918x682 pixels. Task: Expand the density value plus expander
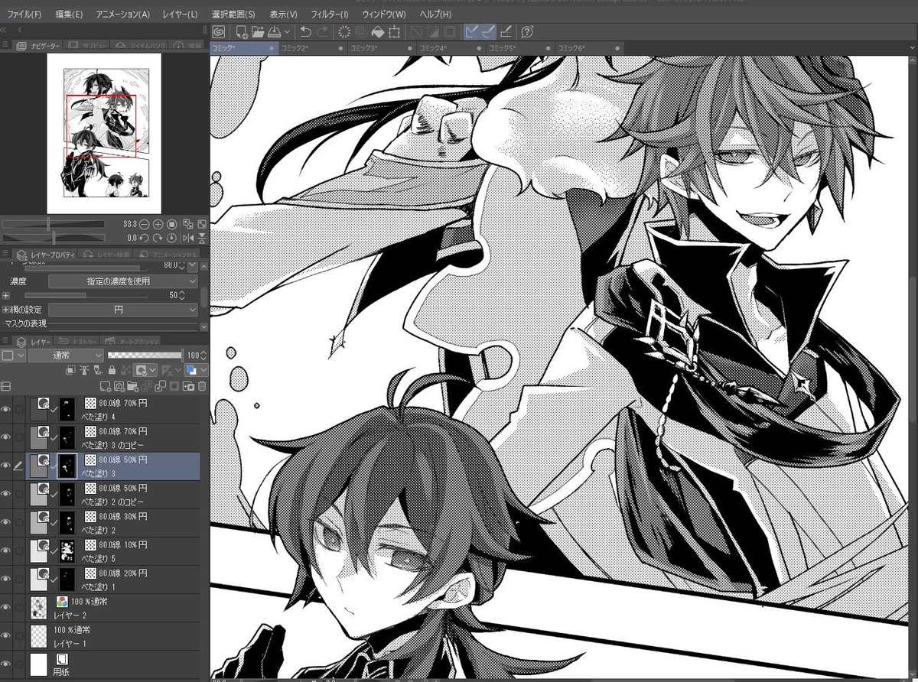pos(6,295)
